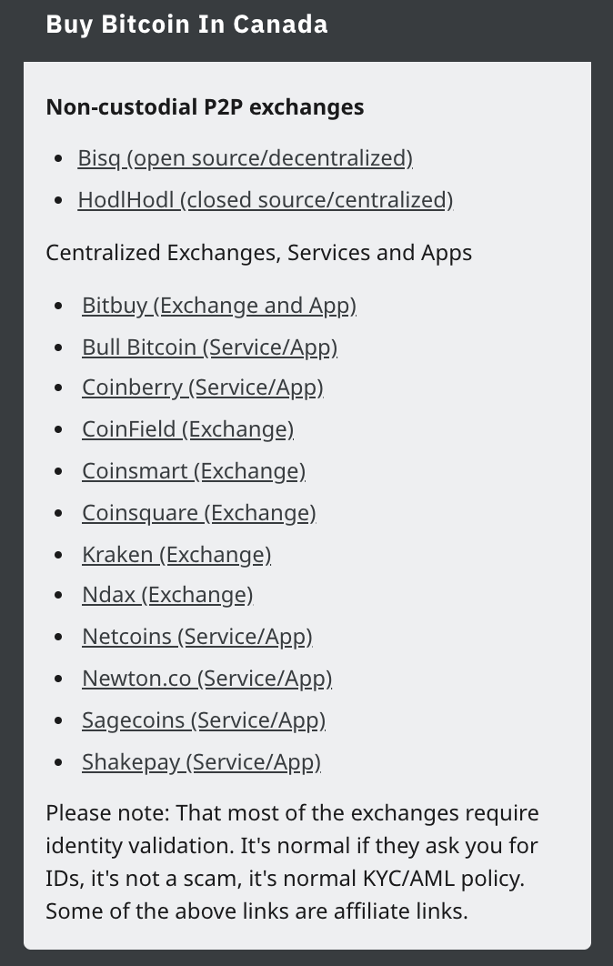Open Bull Bitcoin Service/App link
The width and height of the screenshot is (613, 966).
(209, 347)
